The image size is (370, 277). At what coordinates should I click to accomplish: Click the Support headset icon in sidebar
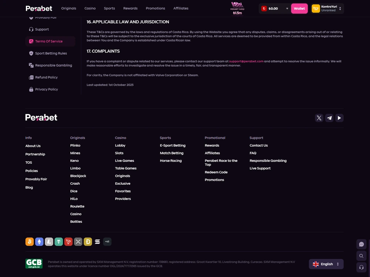pos(31,29)
